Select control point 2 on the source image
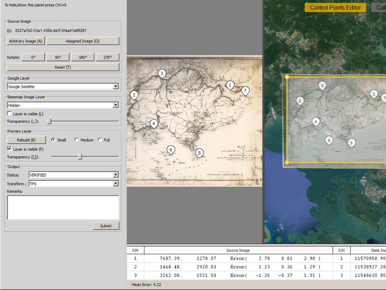The width and height of the screenshot is (386, 290). click(133, 95)
